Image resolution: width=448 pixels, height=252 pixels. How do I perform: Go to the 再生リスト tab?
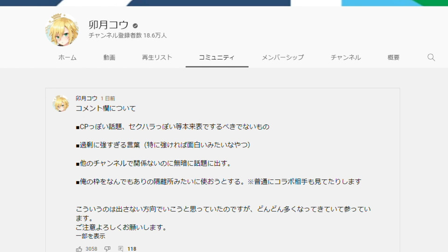coord(157,57)
